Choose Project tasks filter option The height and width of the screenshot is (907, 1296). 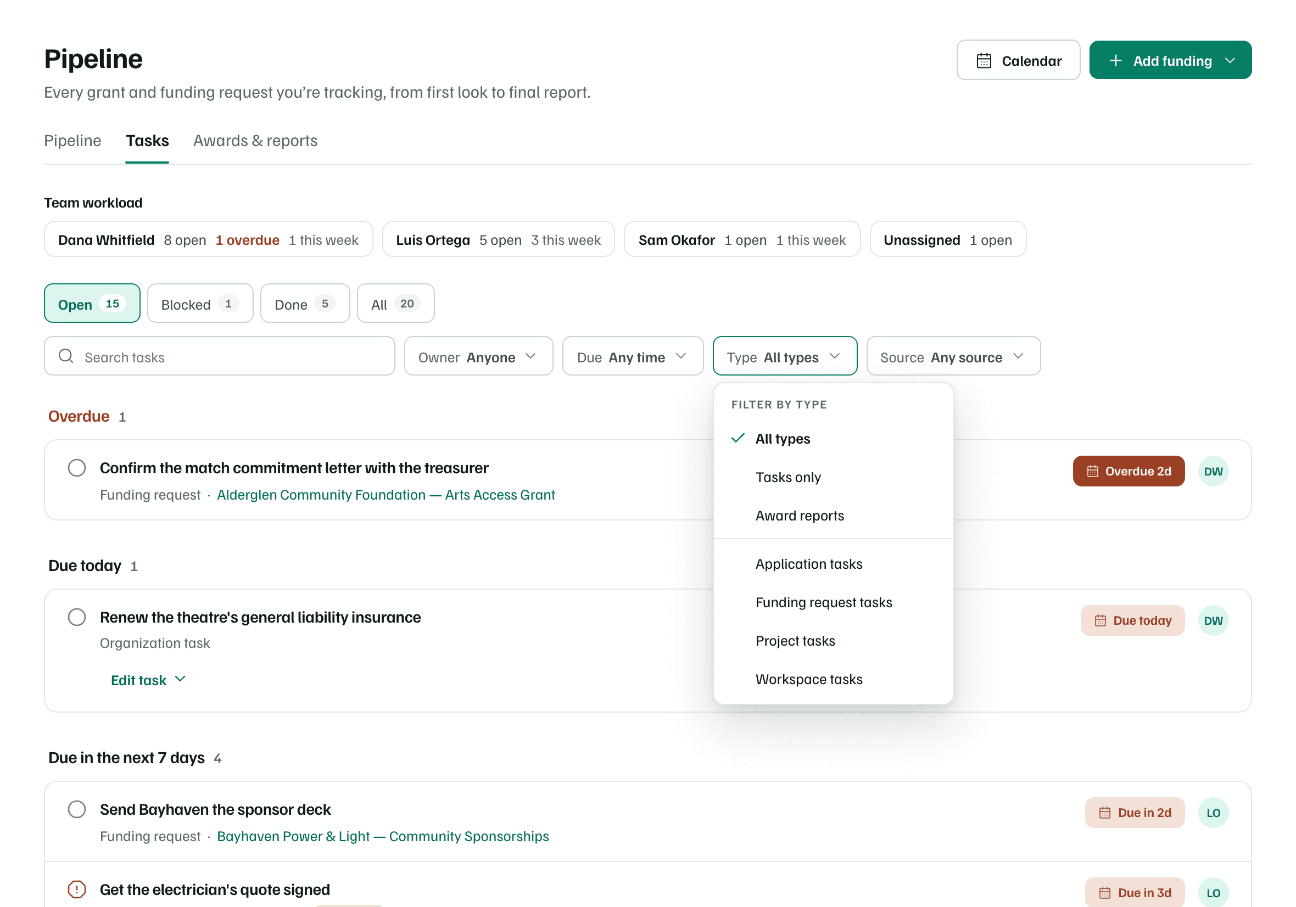click(x=833, y=641)
